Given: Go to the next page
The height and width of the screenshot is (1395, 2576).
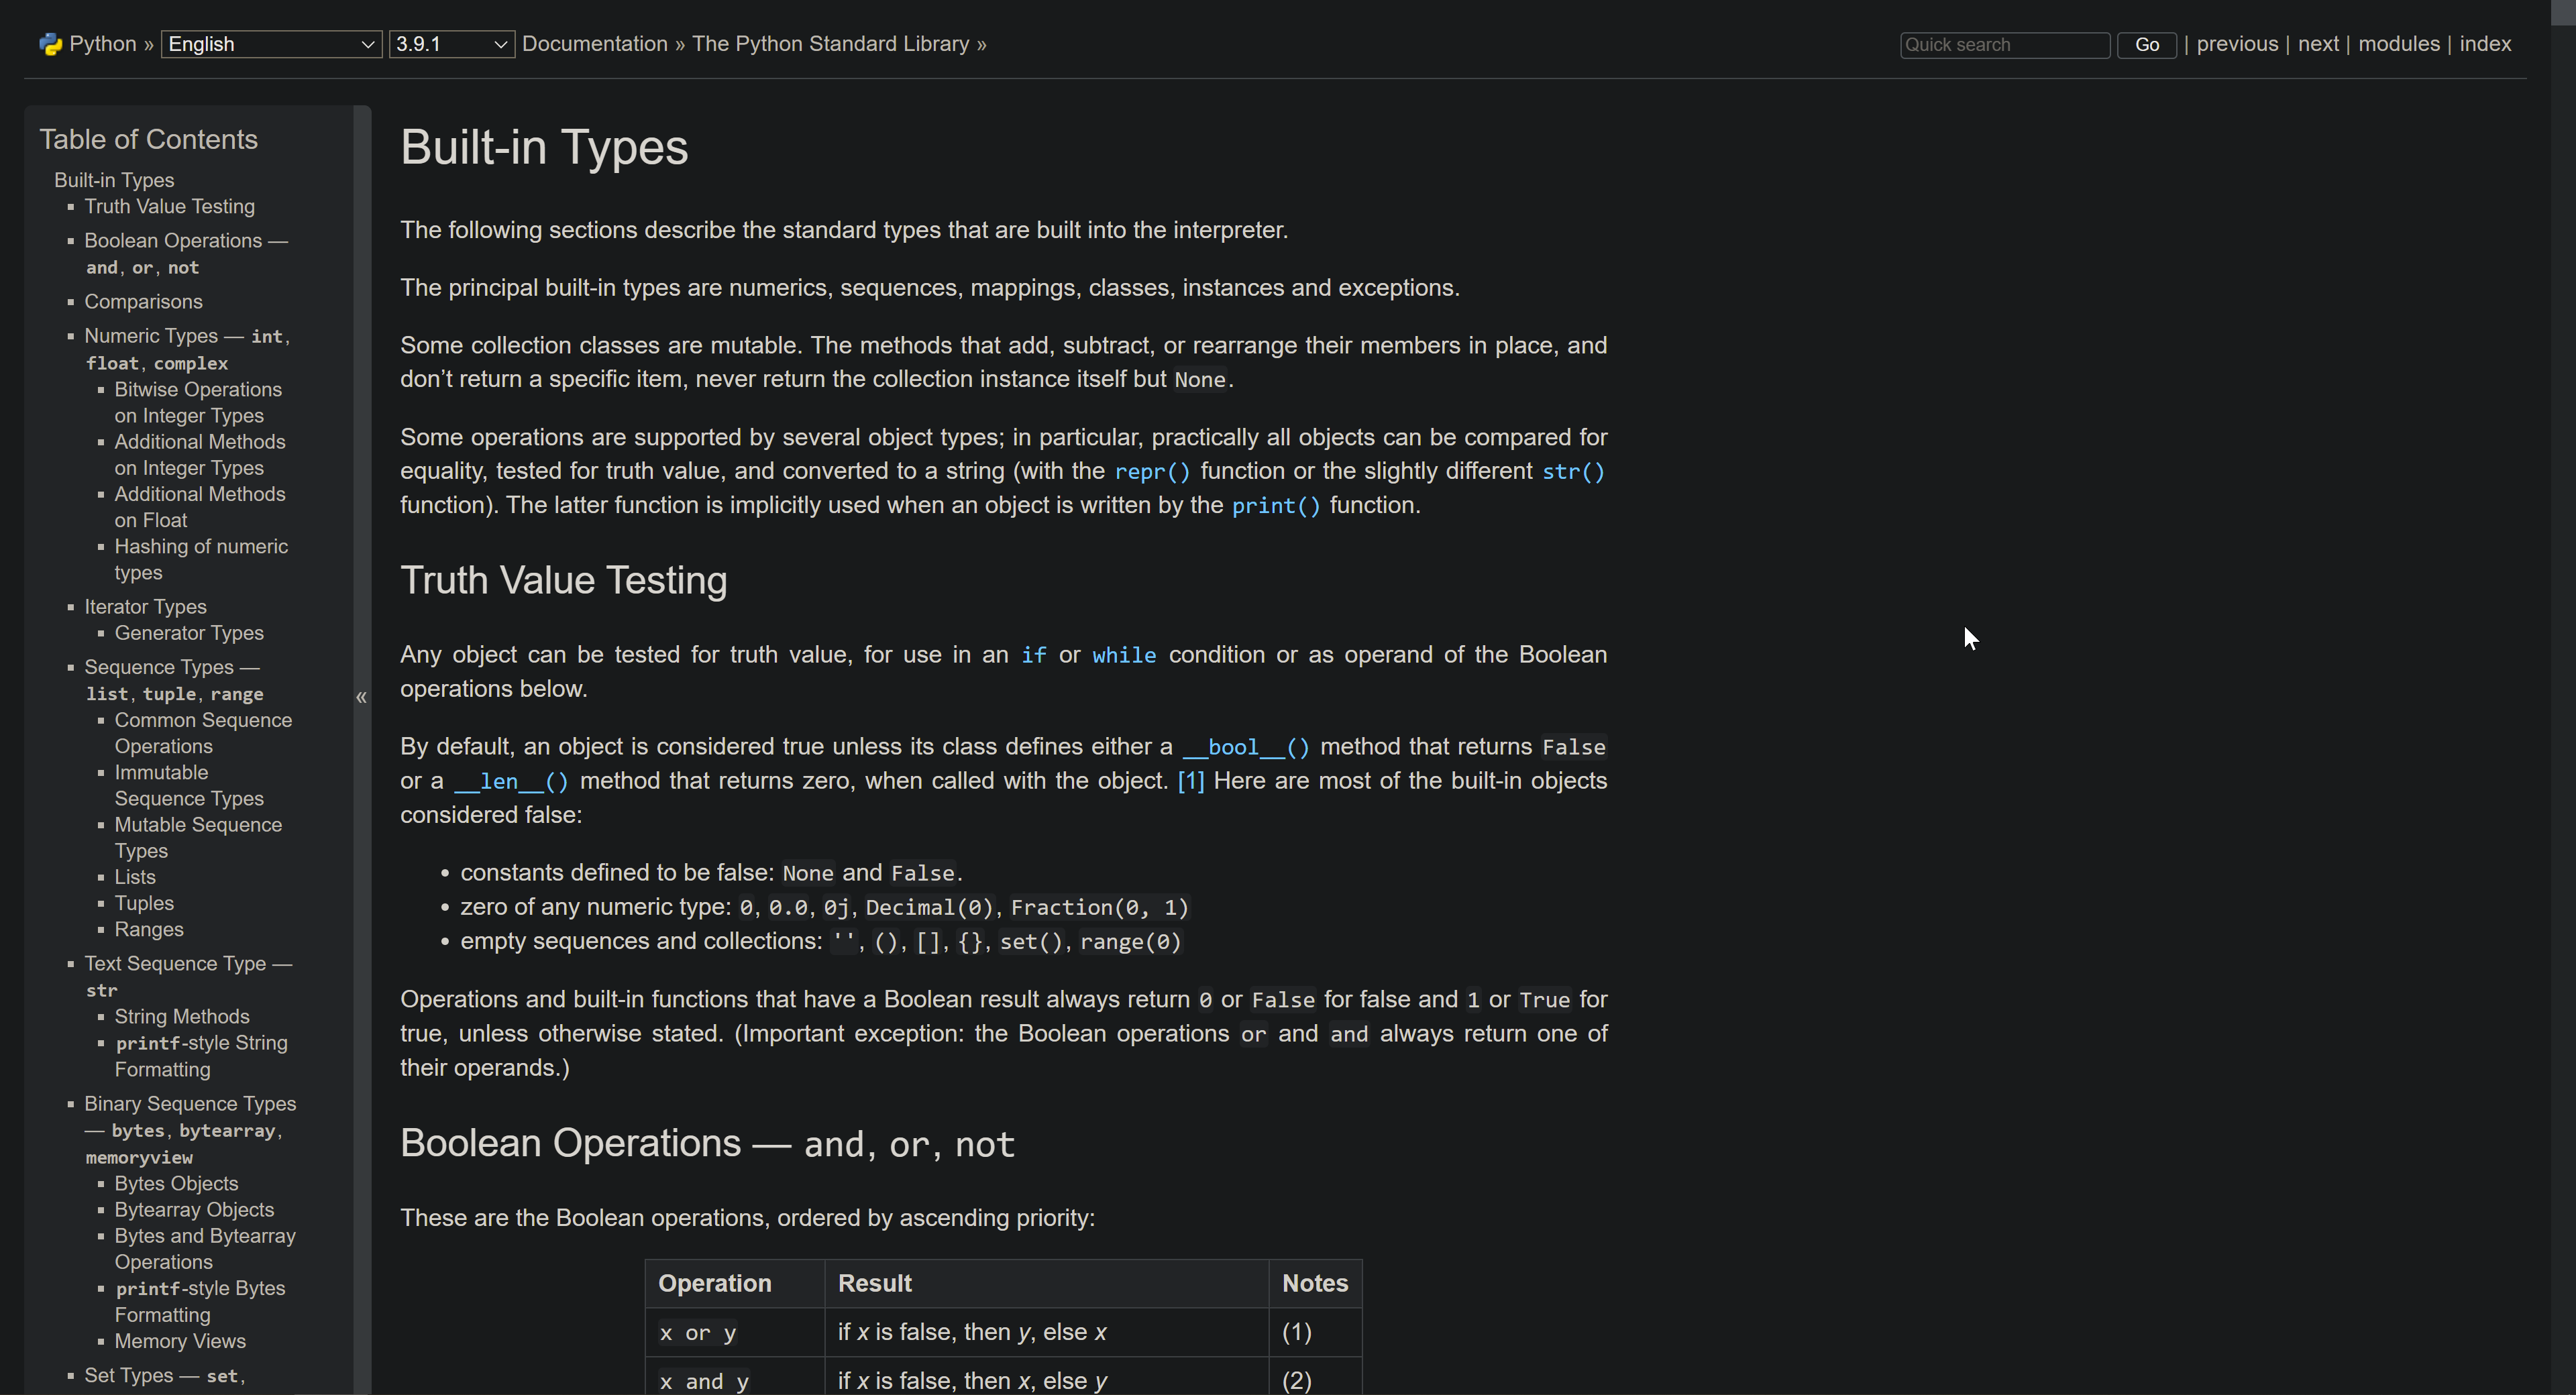Looking at the screenshot, I should coord(2319,44).
